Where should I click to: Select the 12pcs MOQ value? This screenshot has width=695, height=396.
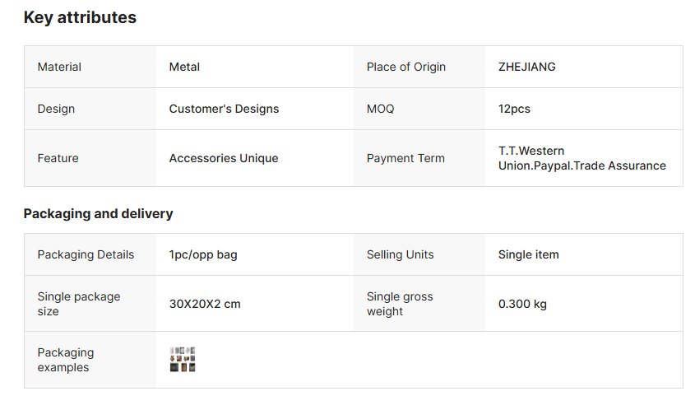[x=515, y=109]
